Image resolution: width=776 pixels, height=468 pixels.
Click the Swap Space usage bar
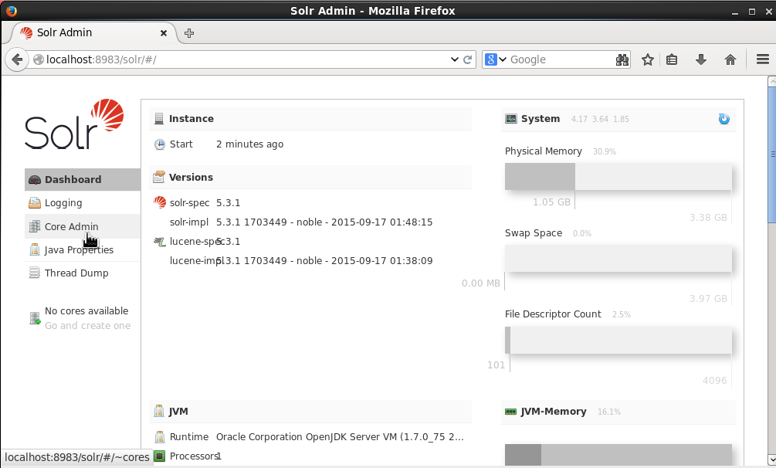point(618,259)
